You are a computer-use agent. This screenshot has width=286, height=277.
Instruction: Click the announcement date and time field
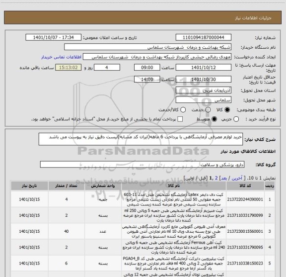53,37
